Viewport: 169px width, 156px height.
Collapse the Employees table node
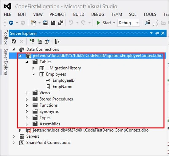(x=33, y=74)
